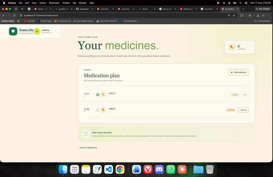
Task: Reload the page with the refresh icon
Action: pyautogui.click(x=15, y=16)
